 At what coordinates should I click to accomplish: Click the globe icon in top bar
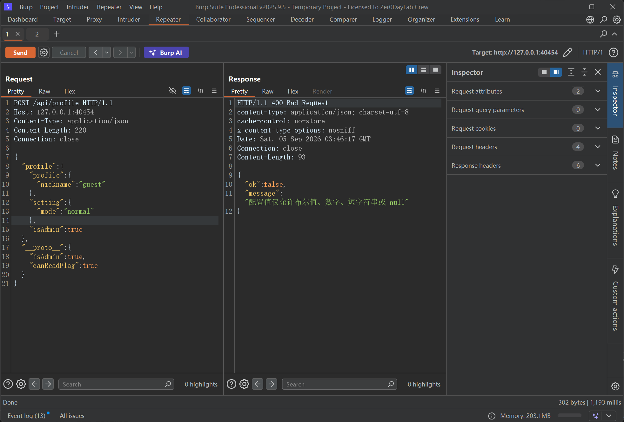(x=590, y=20)
